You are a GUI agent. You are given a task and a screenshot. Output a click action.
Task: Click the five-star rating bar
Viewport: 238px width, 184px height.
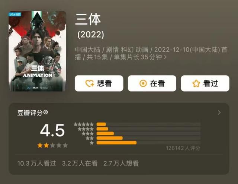click(149, 124)
